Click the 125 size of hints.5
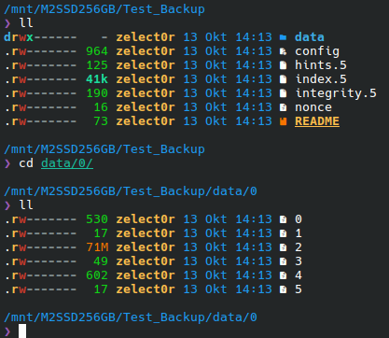Image resolution: width=389 pixels, height=338 pixels. coord(97,65)
